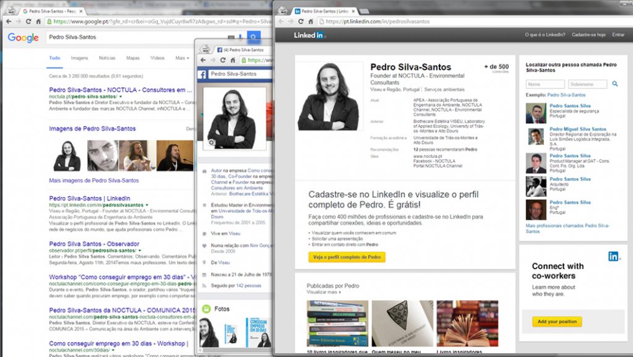Click LinkedIn 'in' icon in Connect ad

614,256
